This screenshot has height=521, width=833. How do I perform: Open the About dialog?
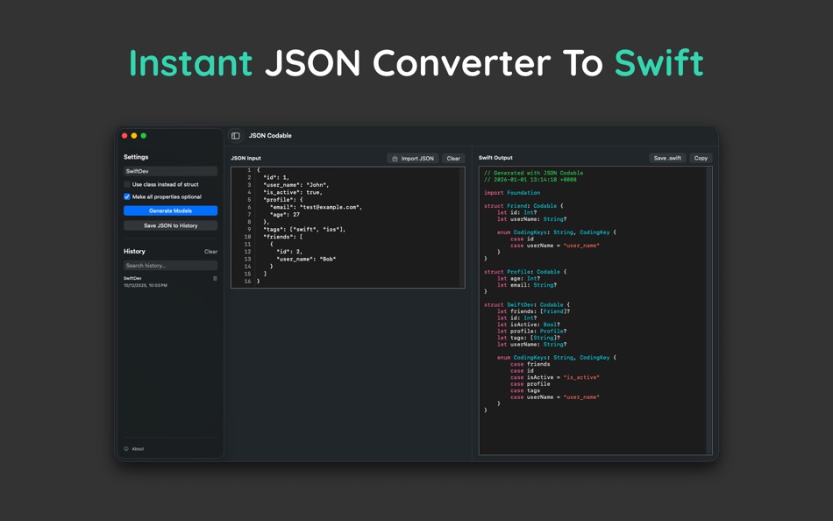[138, 449]
